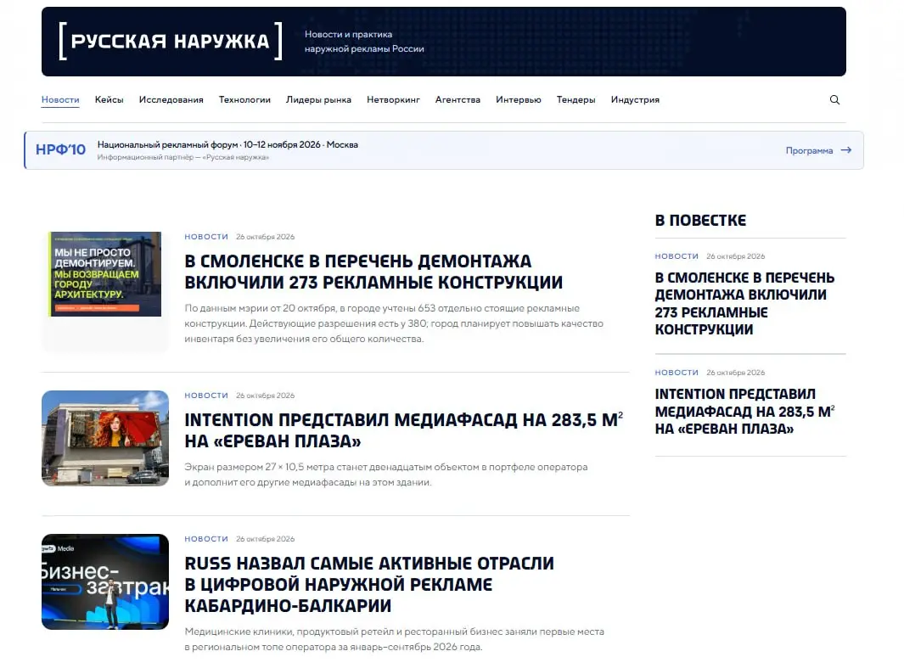Open the Smolensk demolition article headline
The width and height of the screenshot is (904, 668).
tap(373, 272)
